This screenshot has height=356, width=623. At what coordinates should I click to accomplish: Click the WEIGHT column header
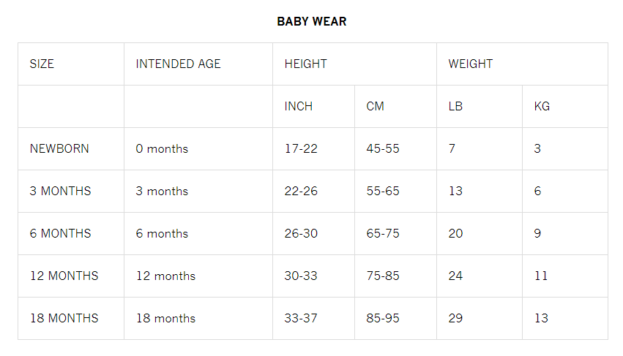coord(470,64)
